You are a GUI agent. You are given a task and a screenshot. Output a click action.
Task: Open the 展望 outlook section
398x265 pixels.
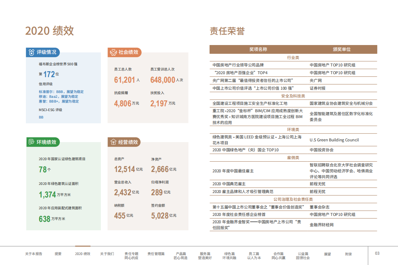click(327, 254)
